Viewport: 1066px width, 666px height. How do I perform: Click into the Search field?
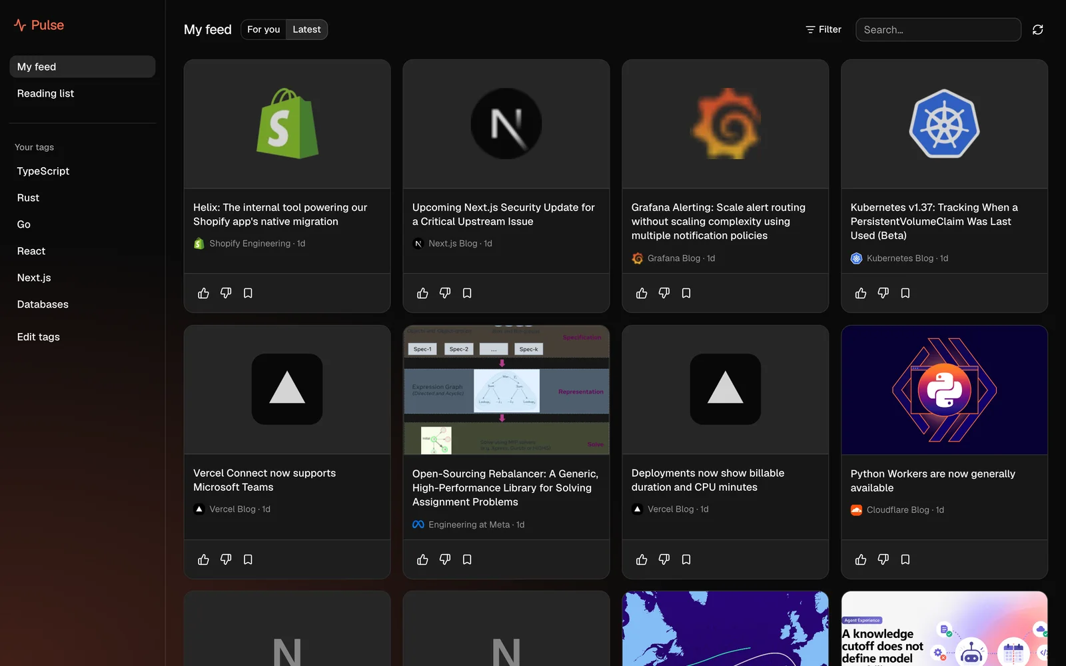pyautogui.click(x=938, y=29)
